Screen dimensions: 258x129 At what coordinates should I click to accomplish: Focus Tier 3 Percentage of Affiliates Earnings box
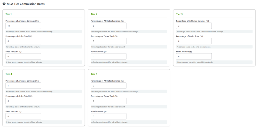point(194,26)
